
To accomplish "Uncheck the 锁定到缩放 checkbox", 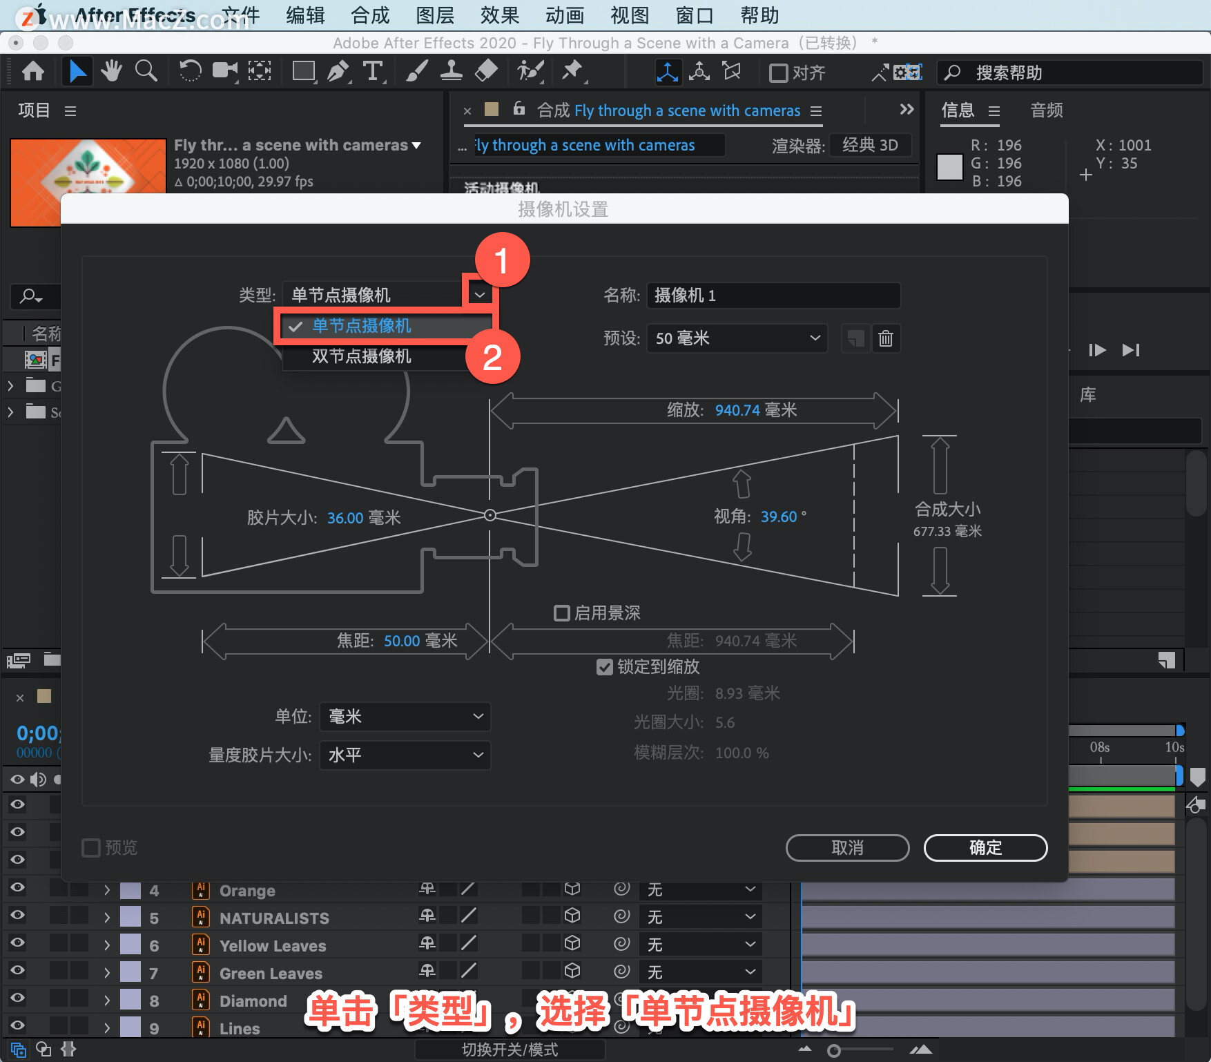I will click(x=604, y=667).
